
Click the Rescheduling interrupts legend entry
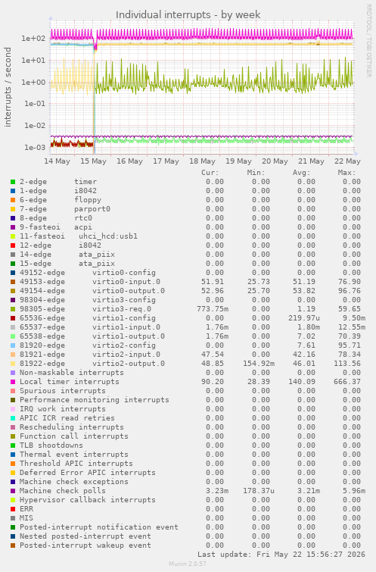(71, 427)
